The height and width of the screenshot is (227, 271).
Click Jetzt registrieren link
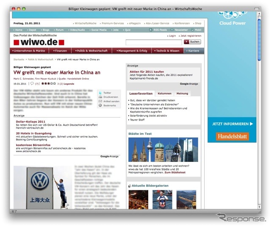click(x=191, y=36)
